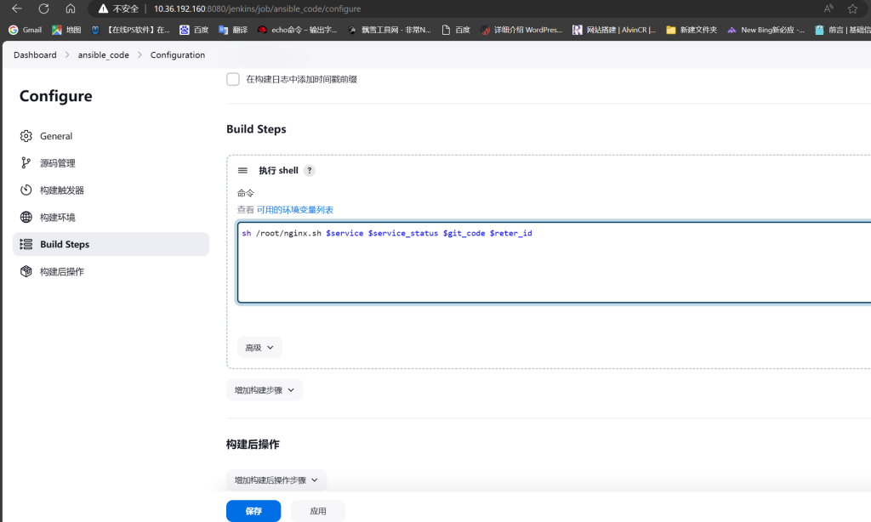The width and height of the screenshot is (871, 522).
Task: Add page to favorites star icon
Action: coord(852,9)
